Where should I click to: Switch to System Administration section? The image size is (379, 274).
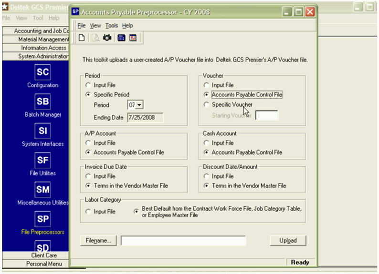coord(35,56)
